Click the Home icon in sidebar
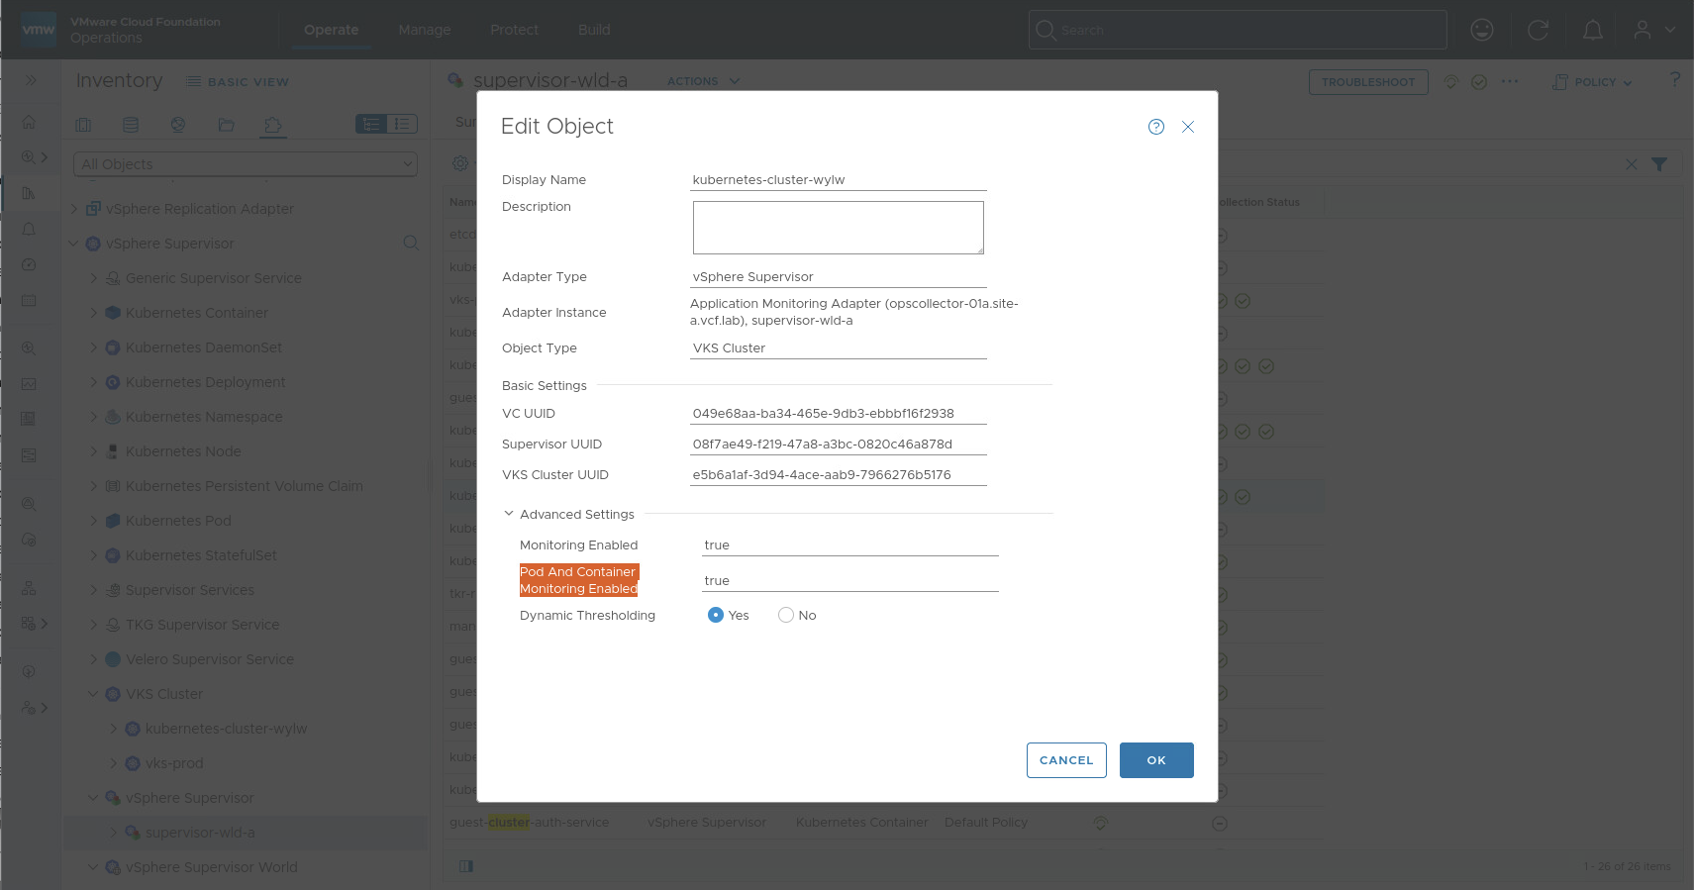 click(x=29, y=122)
